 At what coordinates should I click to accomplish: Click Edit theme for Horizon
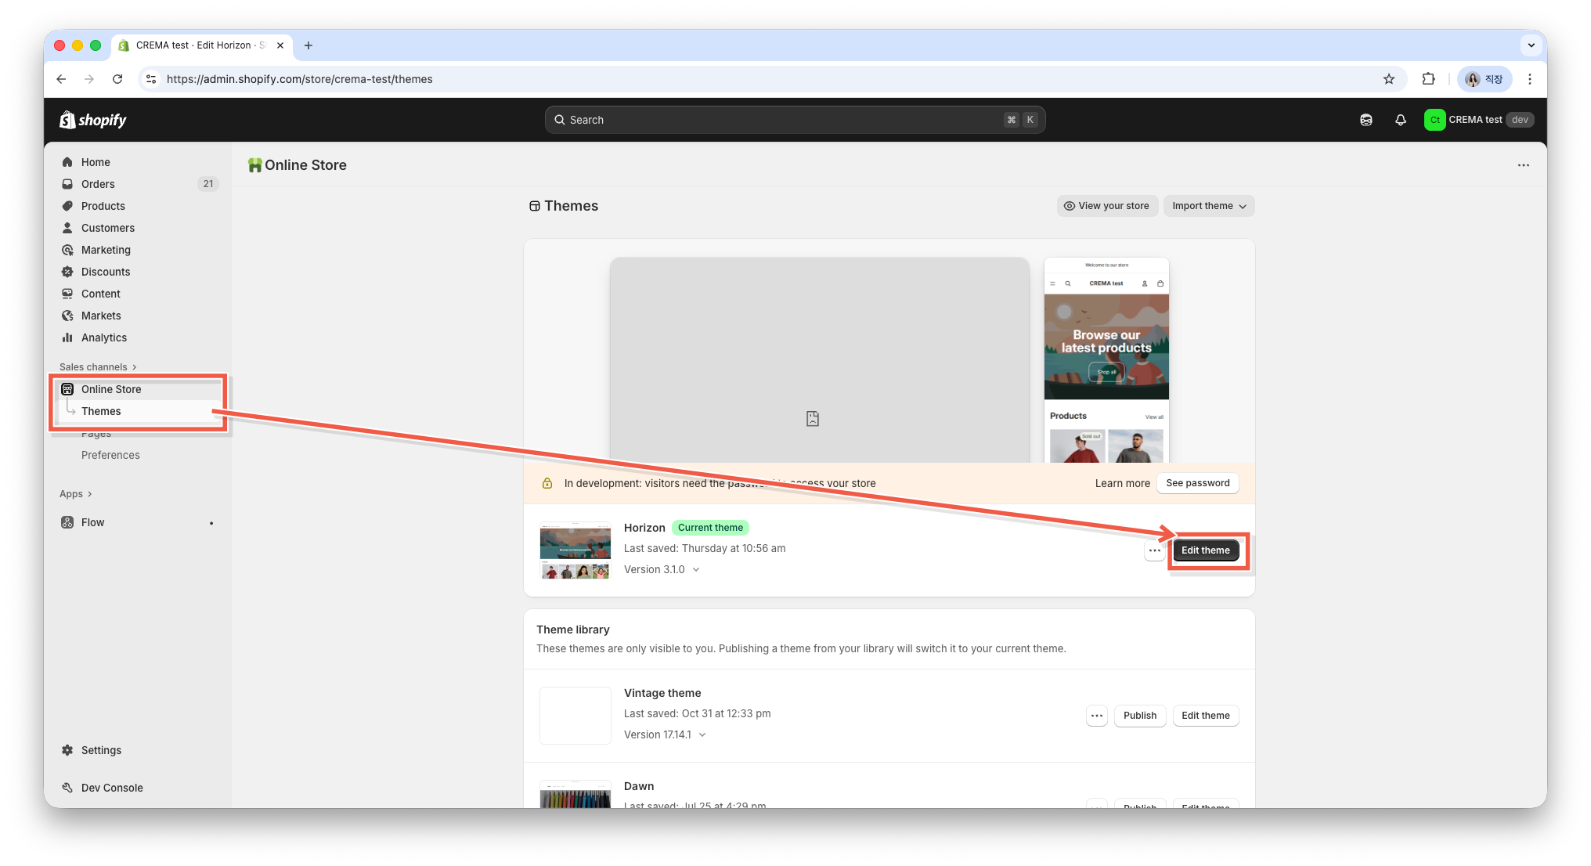[x=1205, y=550]
